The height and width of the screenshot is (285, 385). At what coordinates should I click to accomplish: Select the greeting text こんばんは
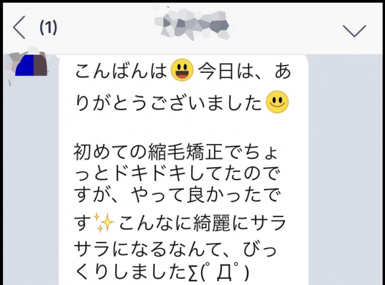click(121, 71)
